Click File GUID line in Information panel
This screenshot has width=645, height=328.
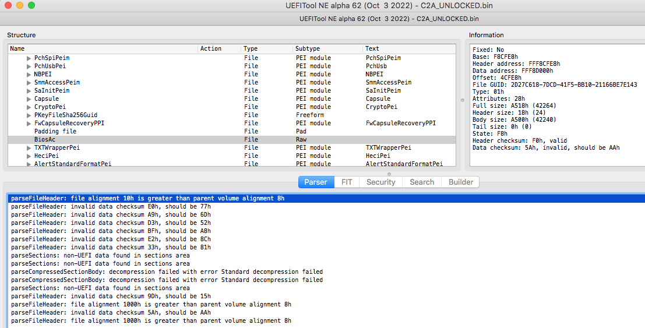pos(555,85)
